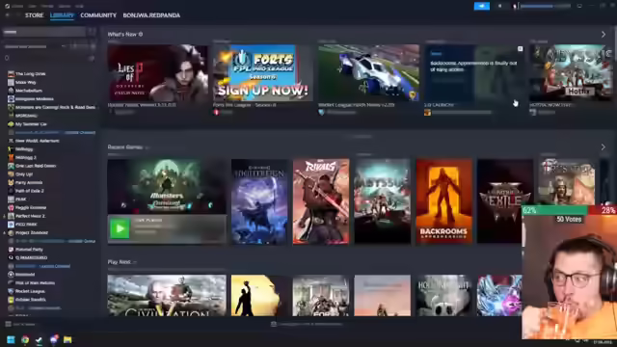Show next Recent Games arrow
617x347 pixels.
click(x=603, y=147)
